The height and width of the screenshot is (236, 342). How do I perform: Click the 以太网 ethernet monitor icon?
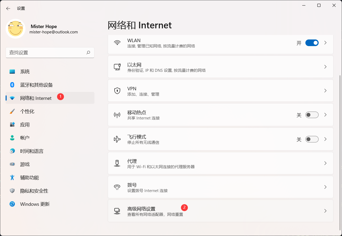[x=117, y=67]
